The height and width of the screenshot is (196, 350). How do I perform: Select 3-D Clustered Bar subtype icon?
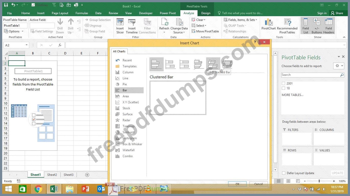pyautogui.click(x=198, y=64)
